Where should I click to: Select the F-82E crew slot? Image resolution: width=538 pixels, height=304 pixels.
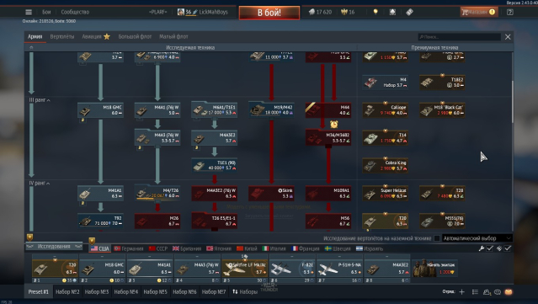pyautogui.click(x=292, y=269)
